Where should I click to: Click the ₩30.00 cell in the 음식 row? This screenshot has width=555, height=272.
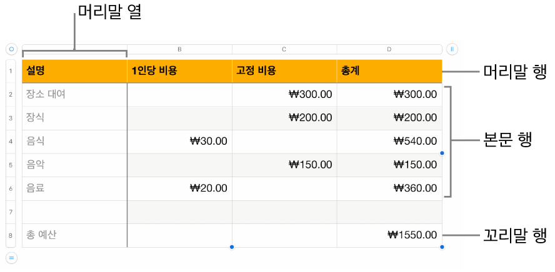[179, 142]
